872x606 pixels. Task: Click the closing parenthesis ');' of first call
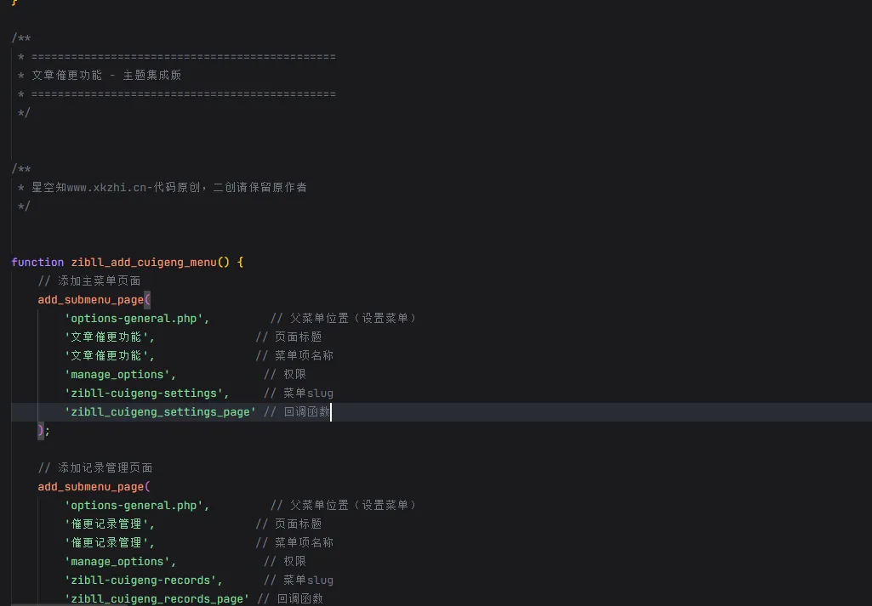pos(44,430)
